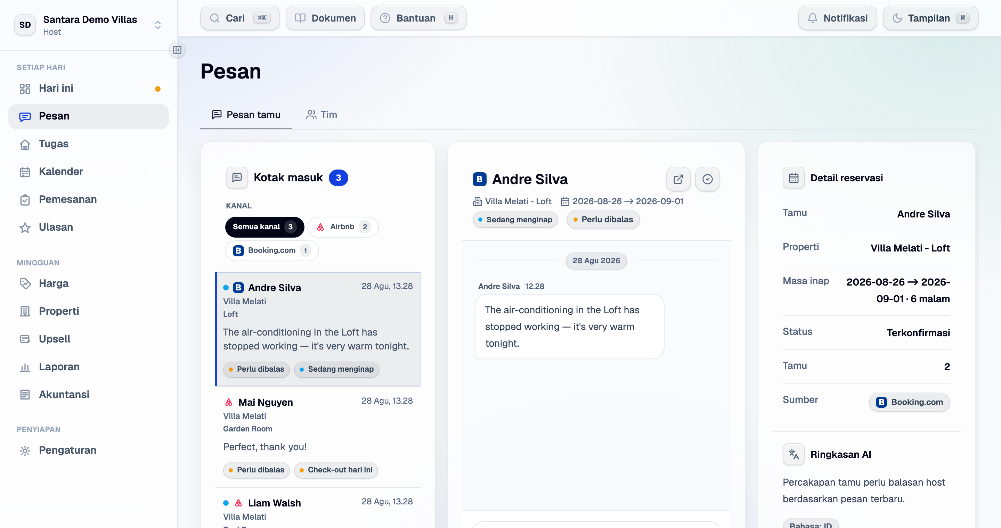Open Liam Walsh's conversation in the inbox
This screenshot has width=1001, height=528.
318,508
